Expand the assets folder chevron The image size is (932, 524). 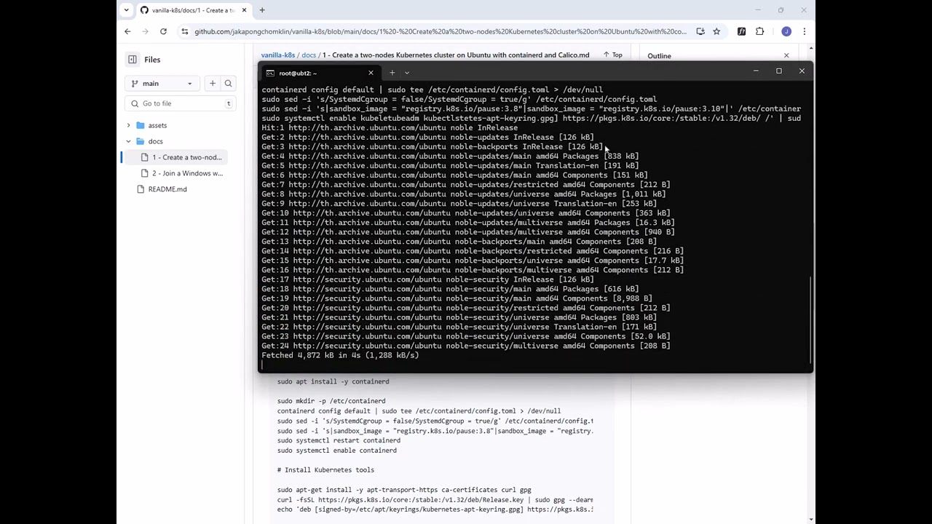coord(129,125)
